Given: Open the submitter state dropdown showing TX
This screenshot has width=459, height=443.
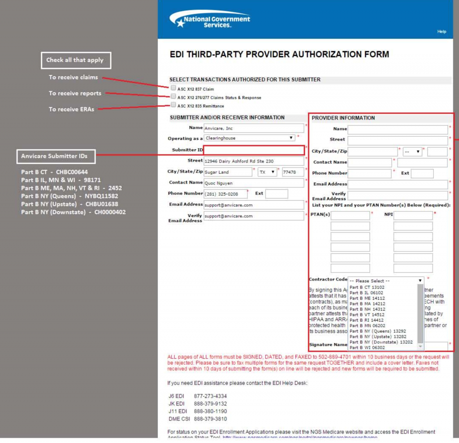Looking at the screenshot, I should coord(267,172).
